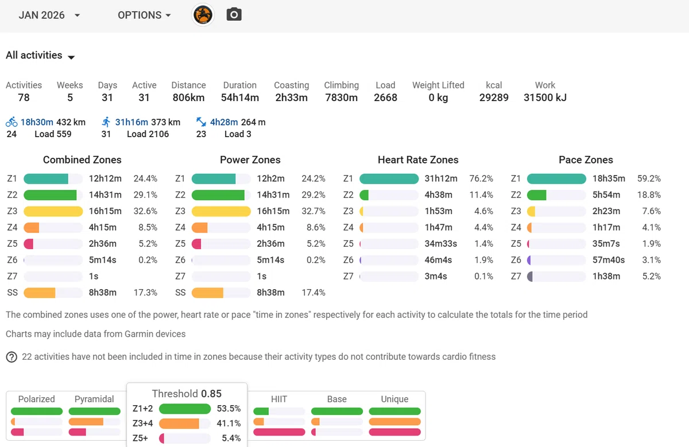Select the Unique training distribution
Screen dimensions: 689x447
395,415
